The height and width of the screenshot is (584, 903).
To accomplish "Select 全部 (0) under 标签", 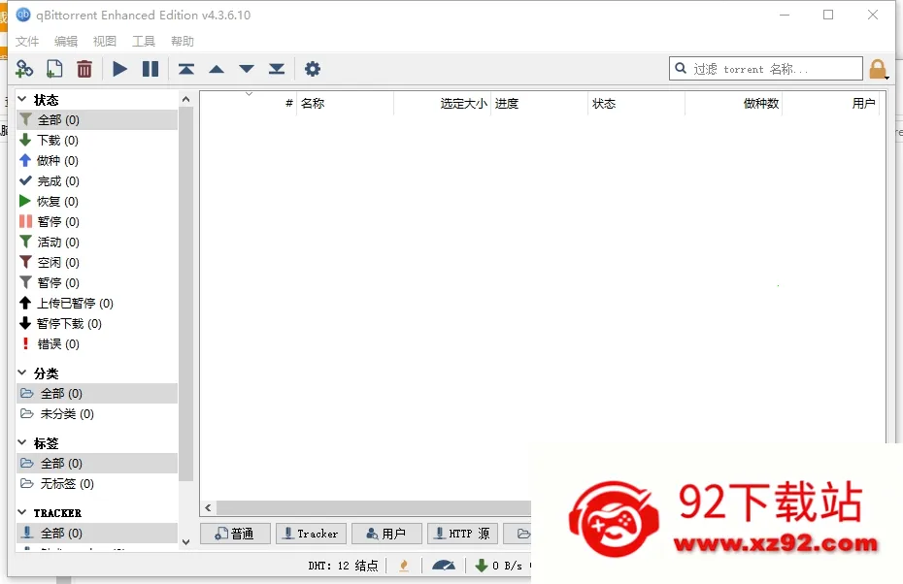I will click(97, 463).
